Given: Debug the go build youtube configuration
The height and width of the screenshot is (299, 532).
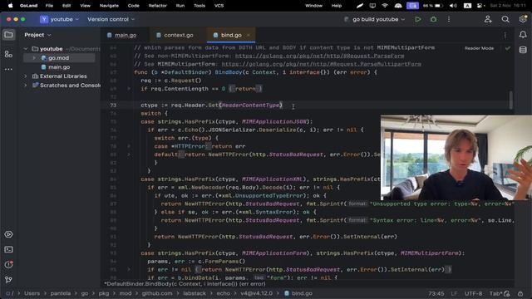Looking at the screenshot, I should coord(433,20).
